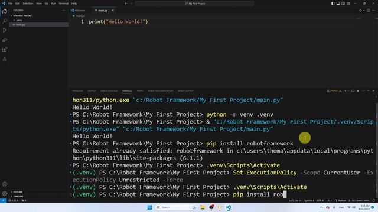Viewport: 378px width, 212px height.
Task: Open the Selection menu
Action: [28, 4]
